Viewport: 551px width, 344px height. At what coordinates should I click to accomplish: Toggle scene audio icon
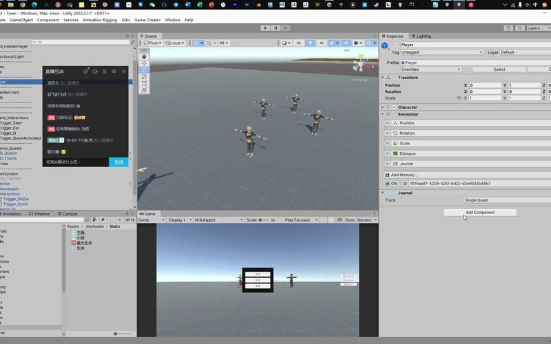click(322, 43)
